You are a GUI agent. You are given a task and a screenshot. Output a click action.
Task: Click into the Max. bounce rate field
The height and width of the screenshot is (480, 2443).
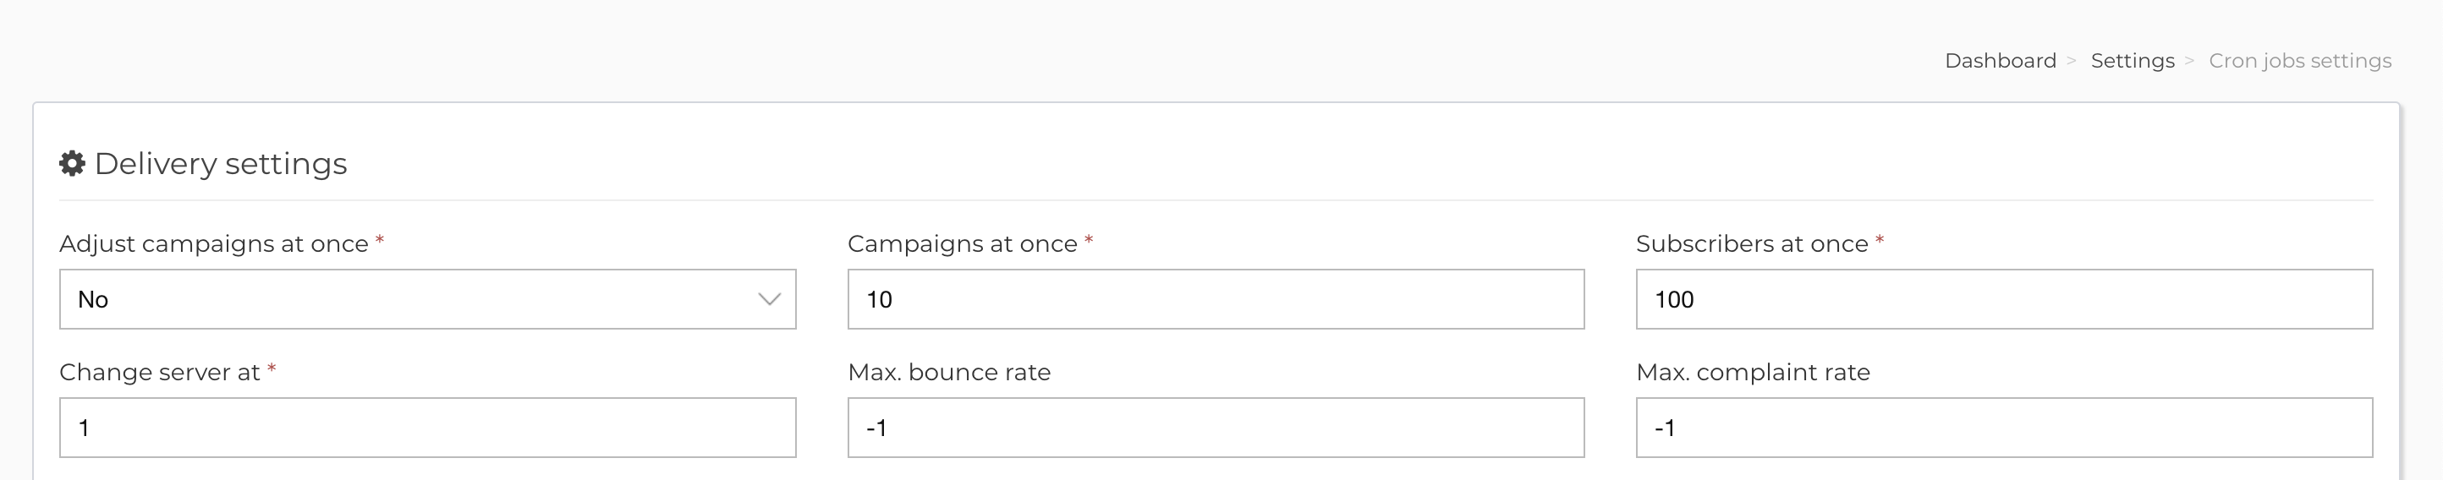pos(1216,428)
